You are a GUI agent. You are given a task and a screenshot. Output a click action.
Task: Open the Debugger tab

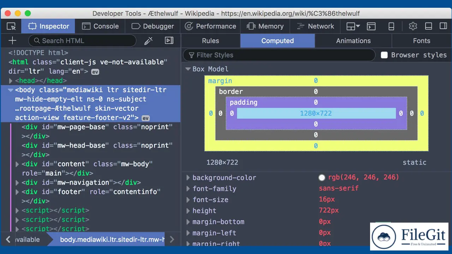[153, 26]
